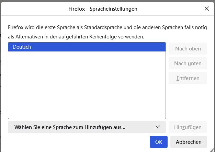Click the chevron arrow of the language dropdown

coord(158,127)
